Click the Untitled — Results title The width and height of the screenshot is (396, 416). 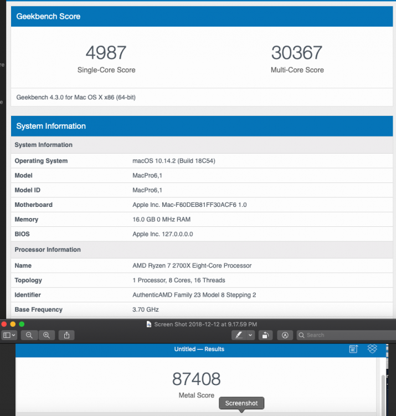pyautogui.click(x=199, y=349)
